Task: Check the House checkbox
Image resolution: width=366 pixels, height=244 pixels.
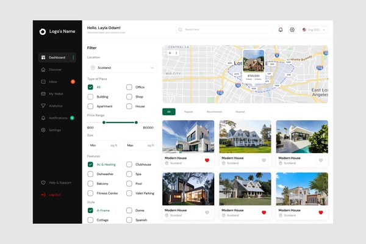Action: click(x=129, y=106)
